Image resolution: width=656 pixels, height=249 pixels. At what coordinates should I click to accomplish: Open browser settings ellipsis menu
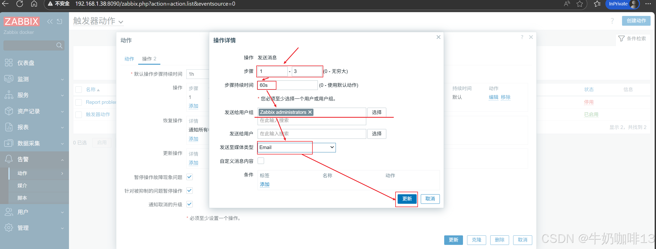(x=648, y=4)
